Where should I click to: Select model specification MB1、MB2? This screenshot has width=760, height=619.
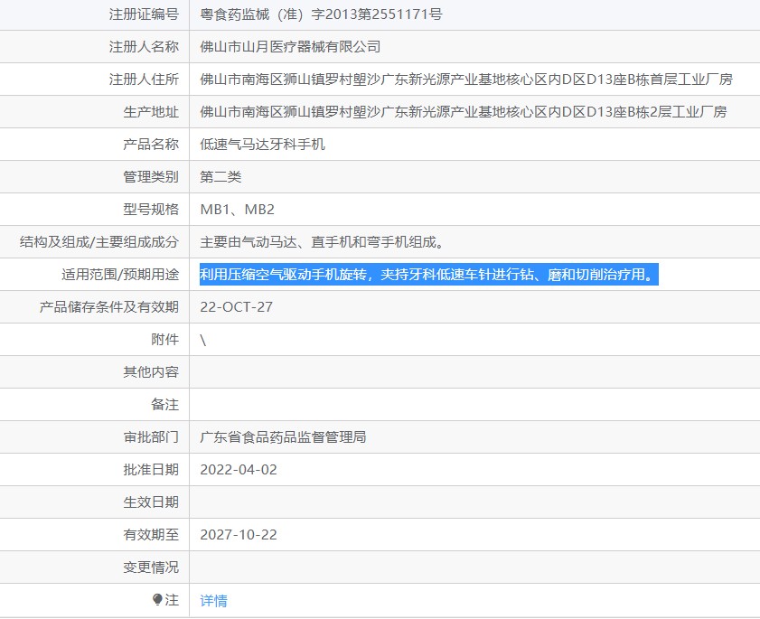tap(237, 210)
